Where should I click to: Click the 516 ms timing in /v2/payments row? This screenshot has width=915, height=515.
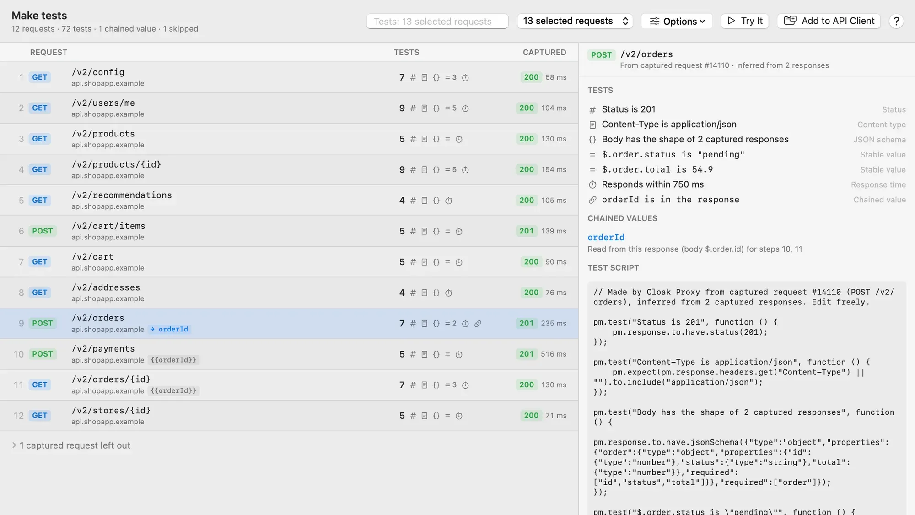(554, 354)
